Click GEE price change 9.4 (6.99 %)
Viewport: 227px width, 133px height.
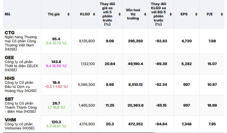click(x=56, y=66)
